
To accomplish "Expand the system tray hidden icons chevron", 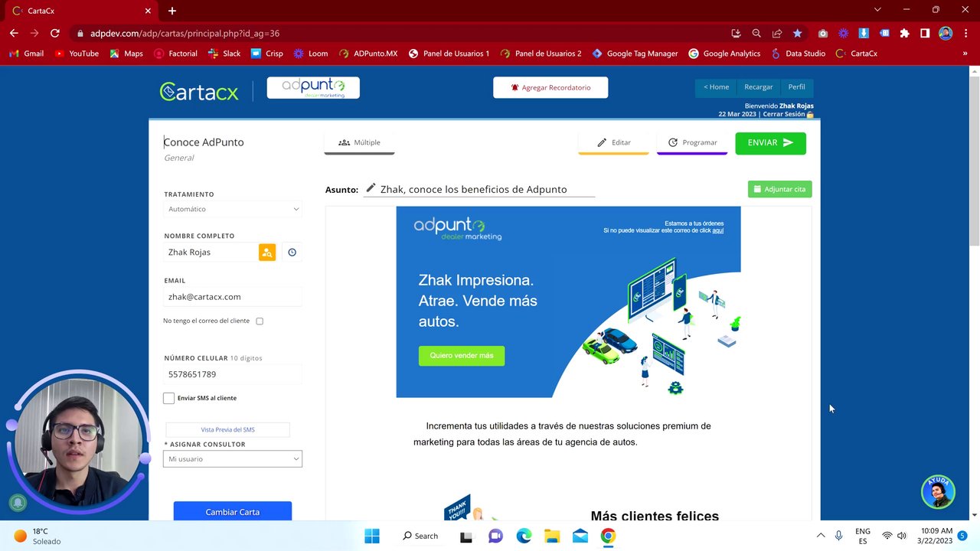I will pyautogui.click(x=821, y=536).
